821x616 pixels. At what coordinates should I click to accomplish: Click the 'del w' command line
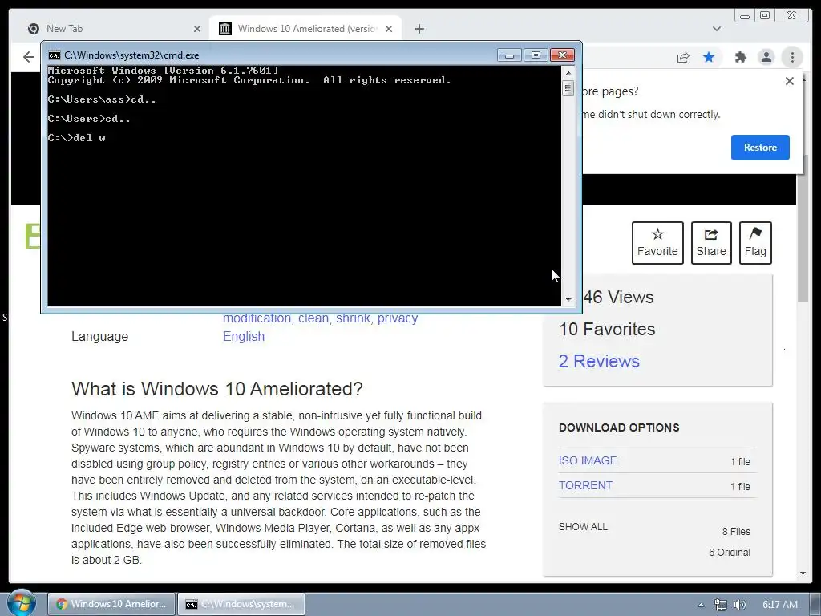(x=76, y=138)
